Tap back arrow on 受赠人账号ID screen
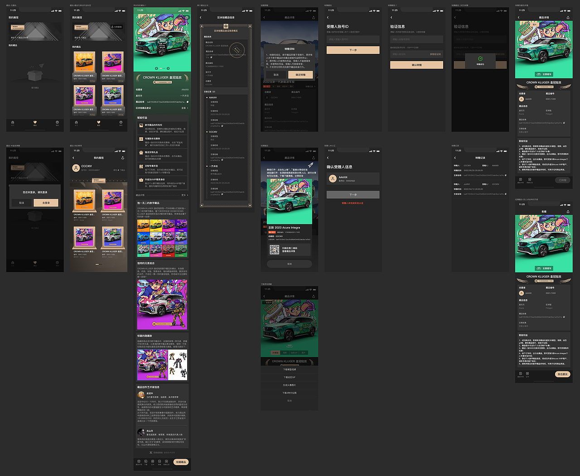Viewport: 580px width, 476px height. (328, 18)
